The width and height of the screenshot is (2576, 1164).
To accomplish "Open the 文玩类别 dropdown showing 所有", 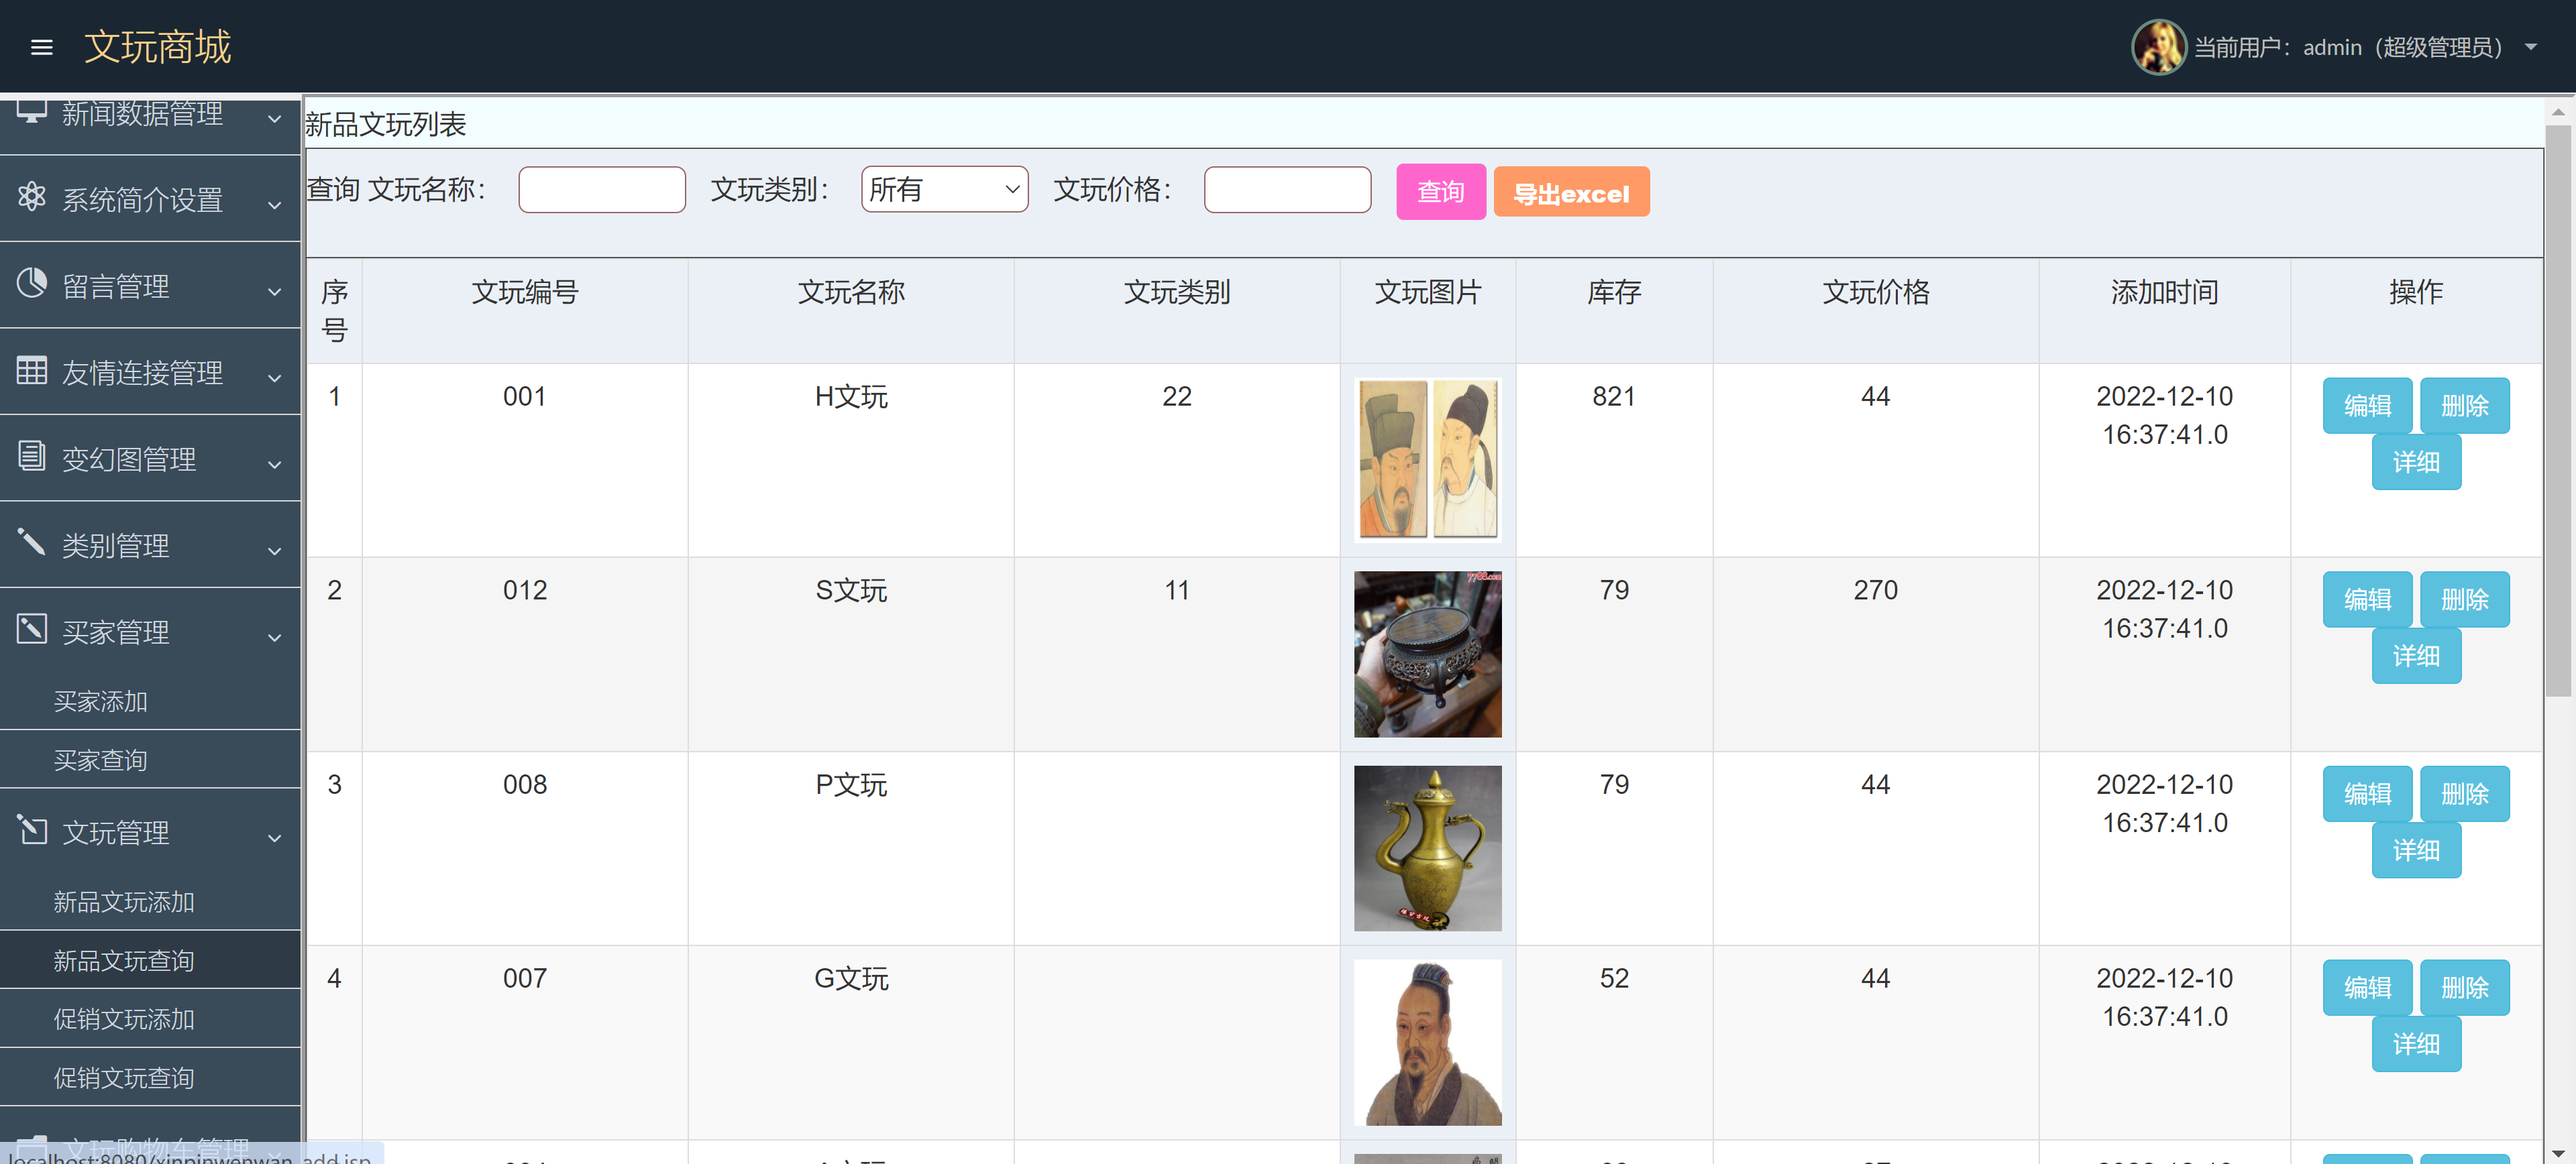I will [x=944, y=189].
